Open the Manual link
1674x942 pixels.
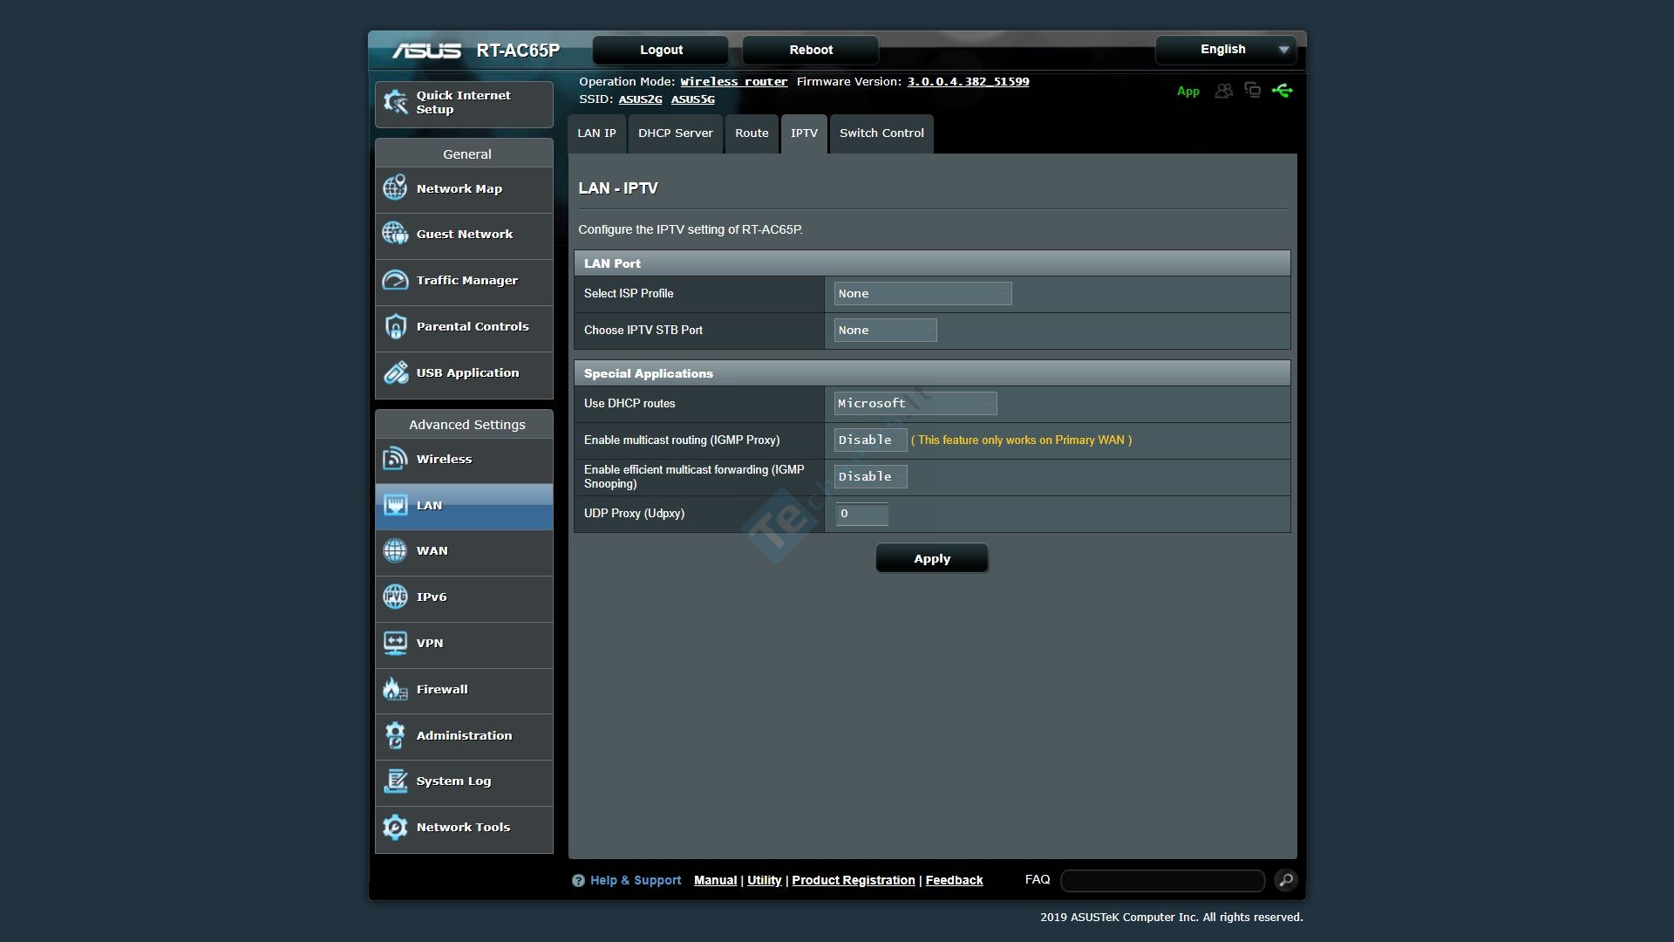click(715, 881)
